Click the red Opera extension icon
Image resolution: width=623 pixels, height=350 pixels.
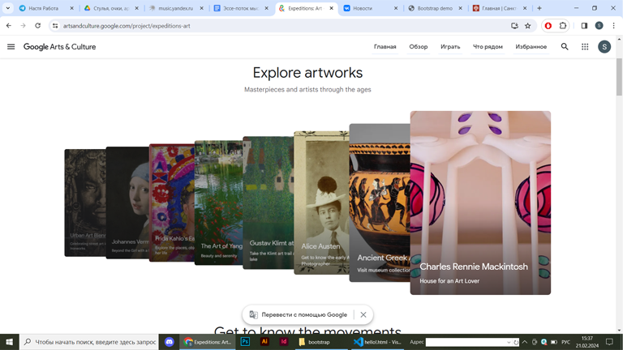(548, 26)
